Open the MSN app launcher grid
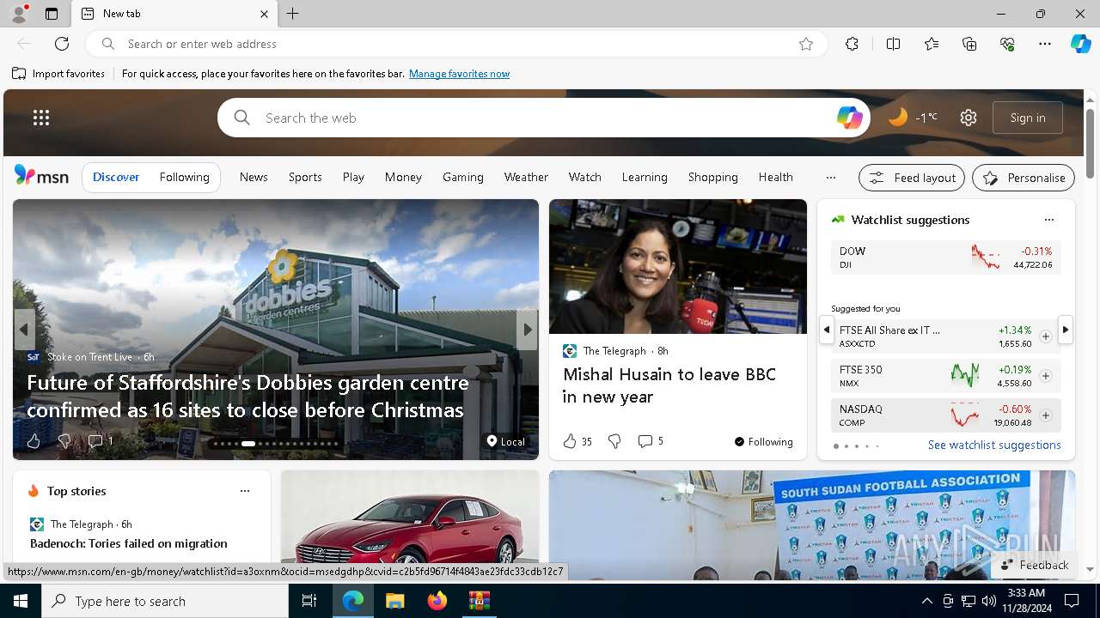Image resolution: width=1100 pixels, height=618 pixels. click(41, 118)
